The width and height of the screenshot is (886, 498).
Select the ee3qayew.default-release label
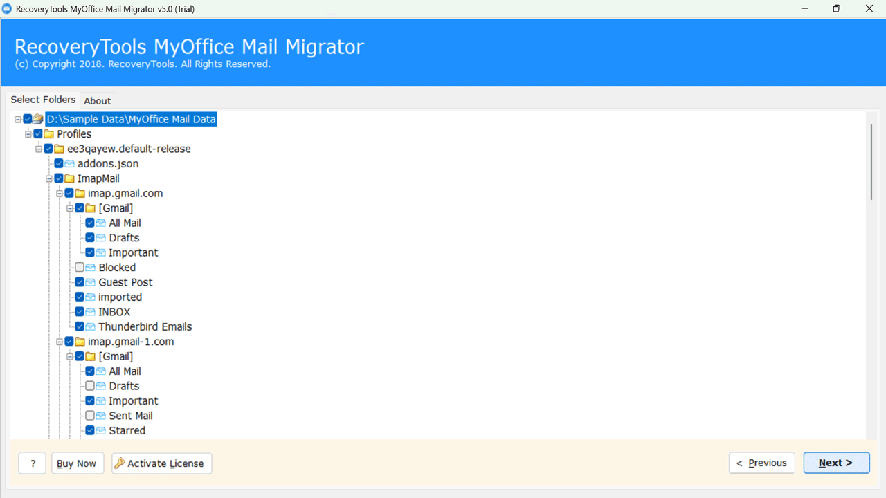coord(129,149)
